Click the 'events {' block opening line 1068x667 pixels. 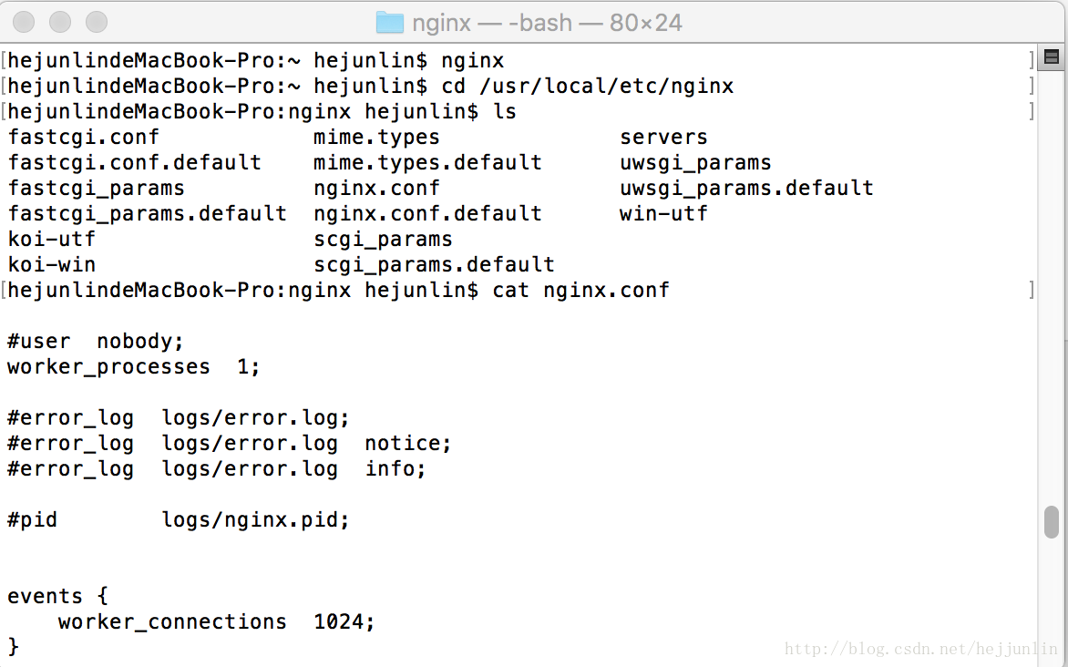tap(58, 596)
